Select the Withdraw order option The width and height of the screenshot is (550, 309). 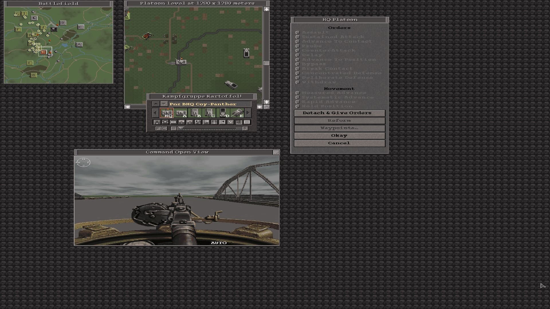pyautogui.click(x=298, y=82)
